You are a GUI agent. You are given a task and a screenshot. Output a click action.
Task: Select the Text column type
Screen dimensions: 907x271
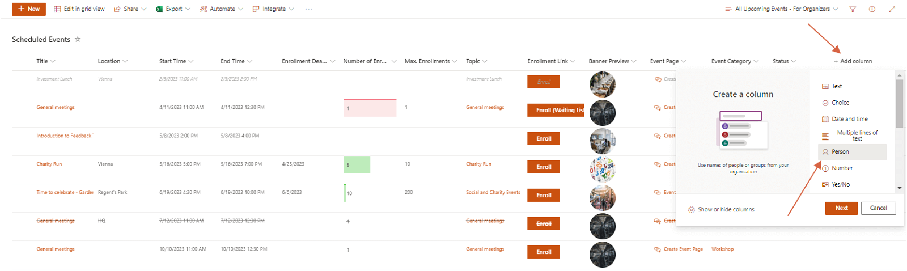[x=836, y=86]
